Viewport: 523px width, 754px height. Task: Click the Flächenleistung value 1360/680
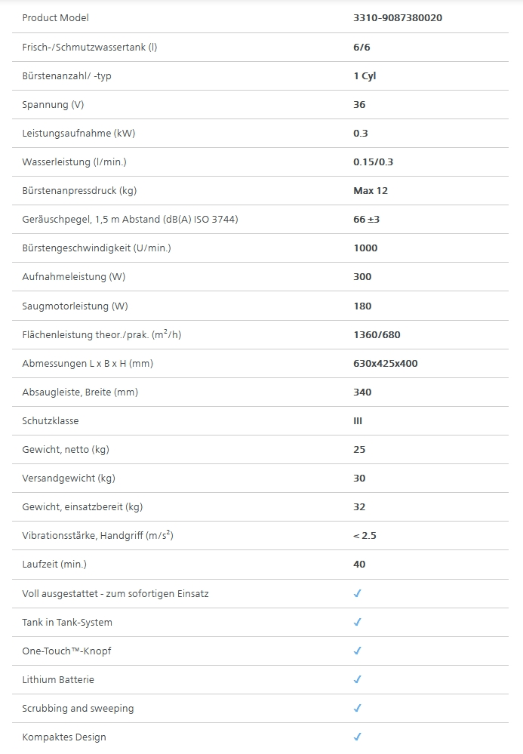tap(378, 334)
